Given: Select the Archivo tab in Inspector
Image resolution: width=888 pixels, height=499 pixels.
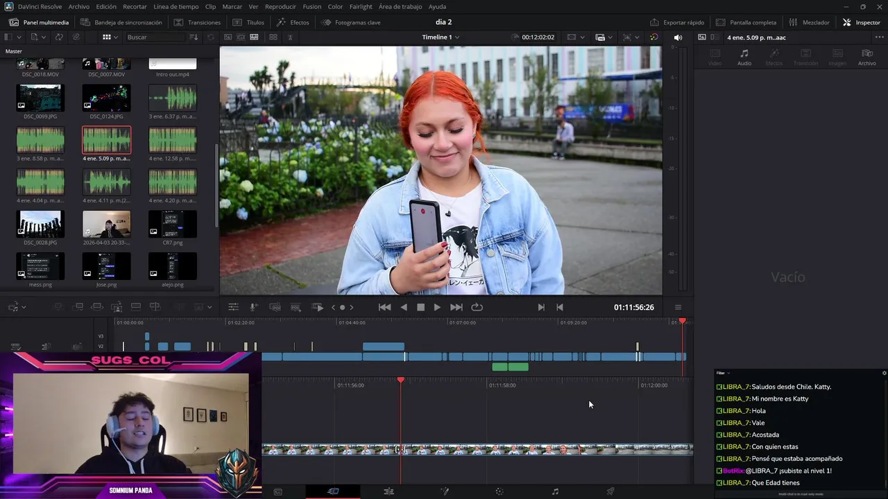Looking at the screenshot, I should (x=866, y=58).
